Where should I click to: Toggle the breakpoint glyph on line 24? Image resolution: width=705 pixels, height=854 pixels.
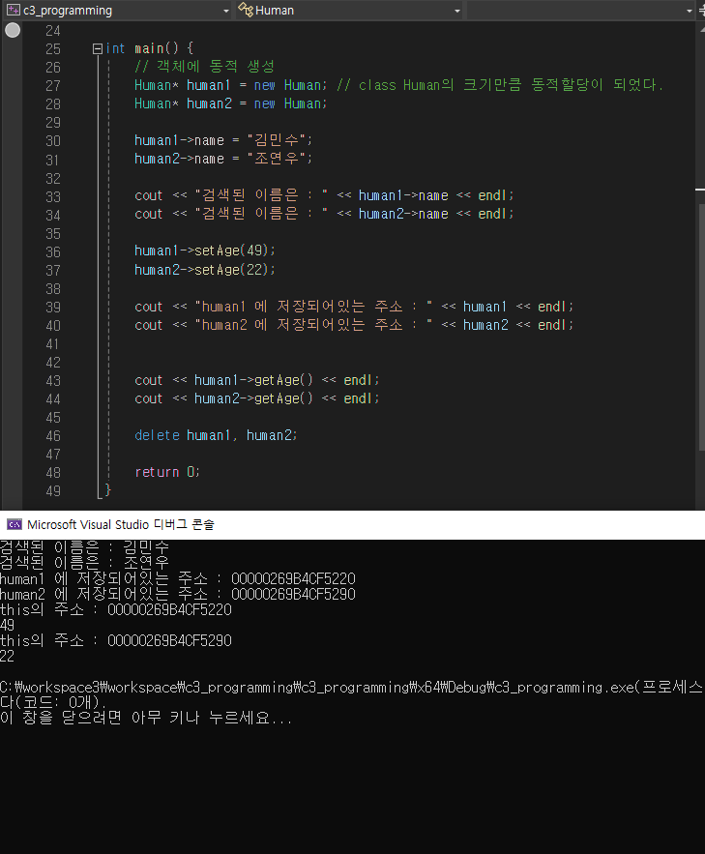13,31
